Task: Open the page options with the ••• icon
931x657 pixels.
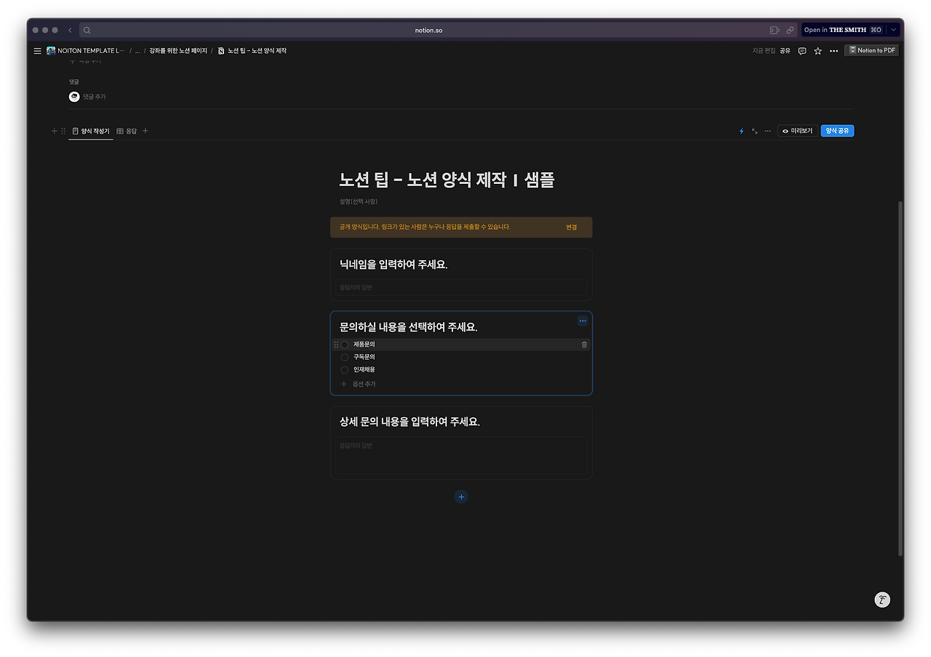Action: pos(834,50)
